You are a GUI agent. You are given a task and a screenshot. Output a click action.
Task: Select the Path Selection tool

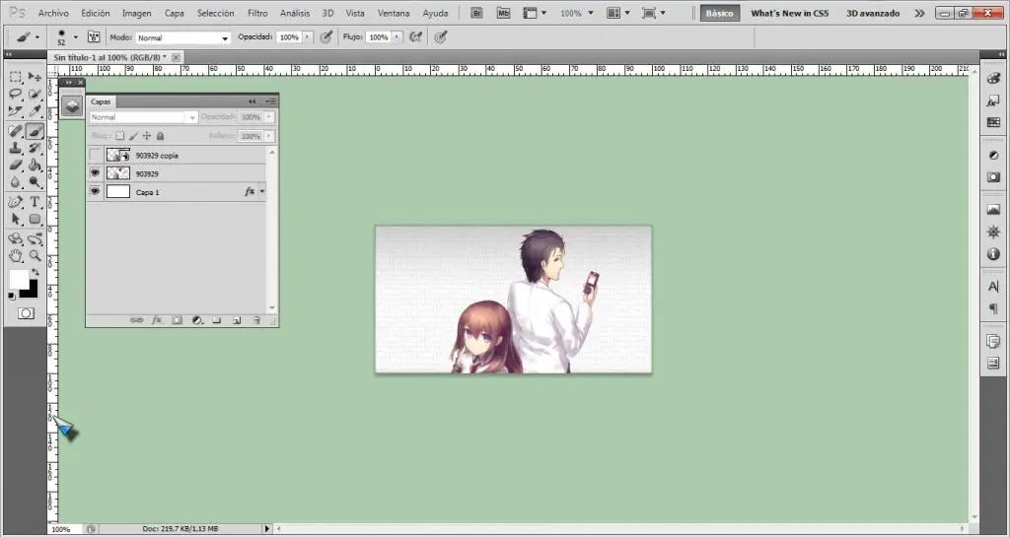click(x=16, y=220)
